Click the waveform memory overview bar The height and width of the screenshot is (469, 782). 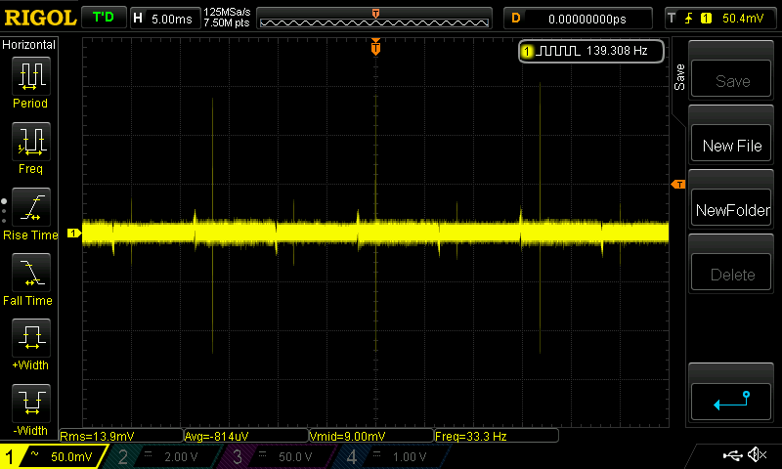point(374,19)
